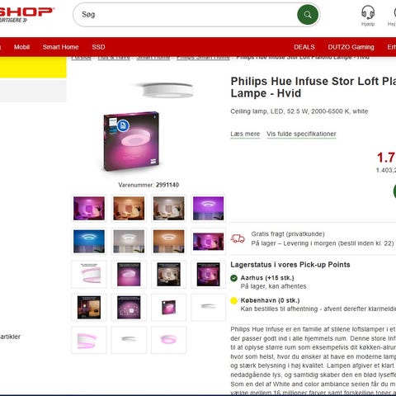Click the free shipping truck icon
396x396 pixels.
[238, 238]
